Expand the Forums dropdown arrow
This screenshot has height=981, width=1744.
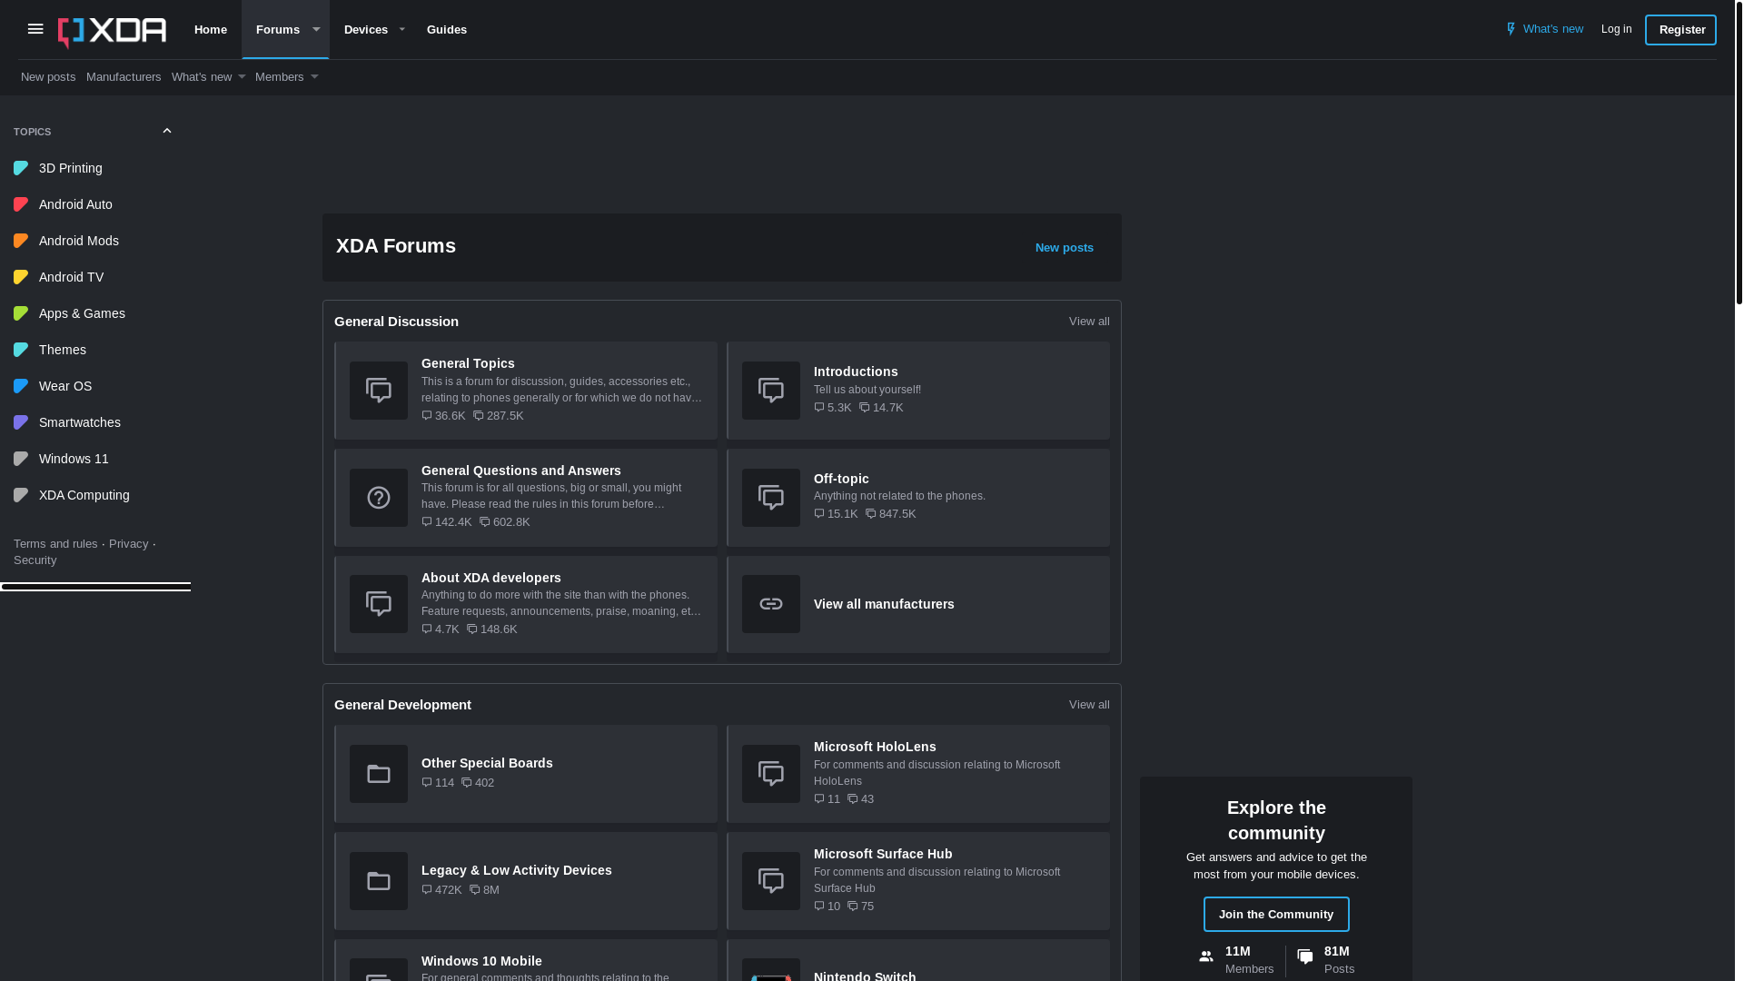(x=316, y=30)
